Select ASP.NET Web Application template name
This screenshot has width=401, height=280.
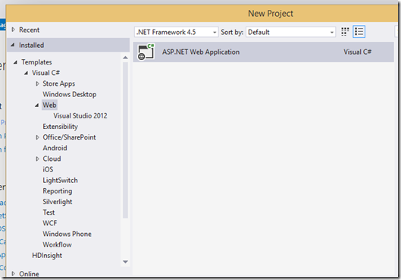point(201,52)
